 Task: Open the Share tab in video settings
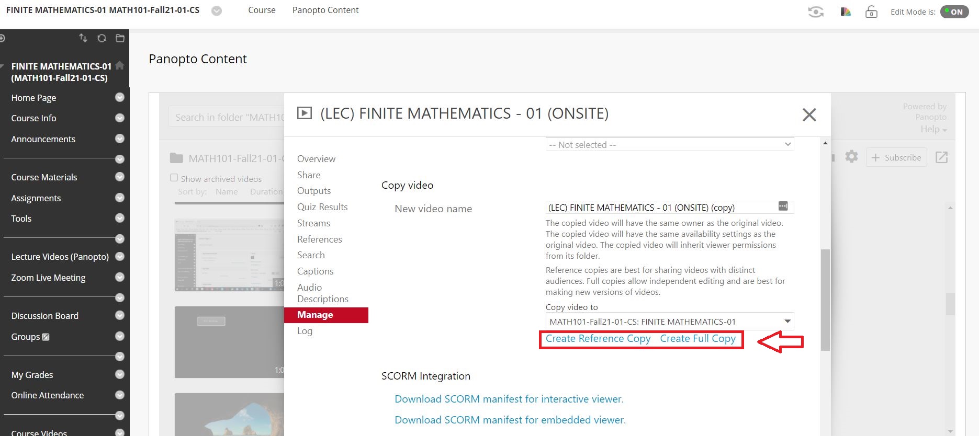pyautogui.click(x=309, y=175)
